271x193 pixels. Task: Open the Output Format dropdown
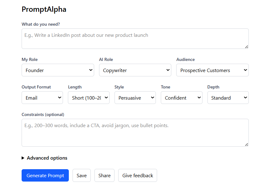point(42,98)
